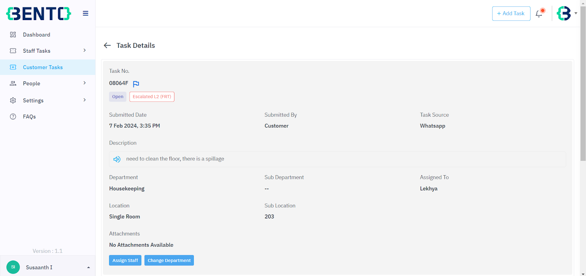Screen dimensions: 586x276
Task: Open the Susaanth I user menu caret
Action: coord(89,268)
